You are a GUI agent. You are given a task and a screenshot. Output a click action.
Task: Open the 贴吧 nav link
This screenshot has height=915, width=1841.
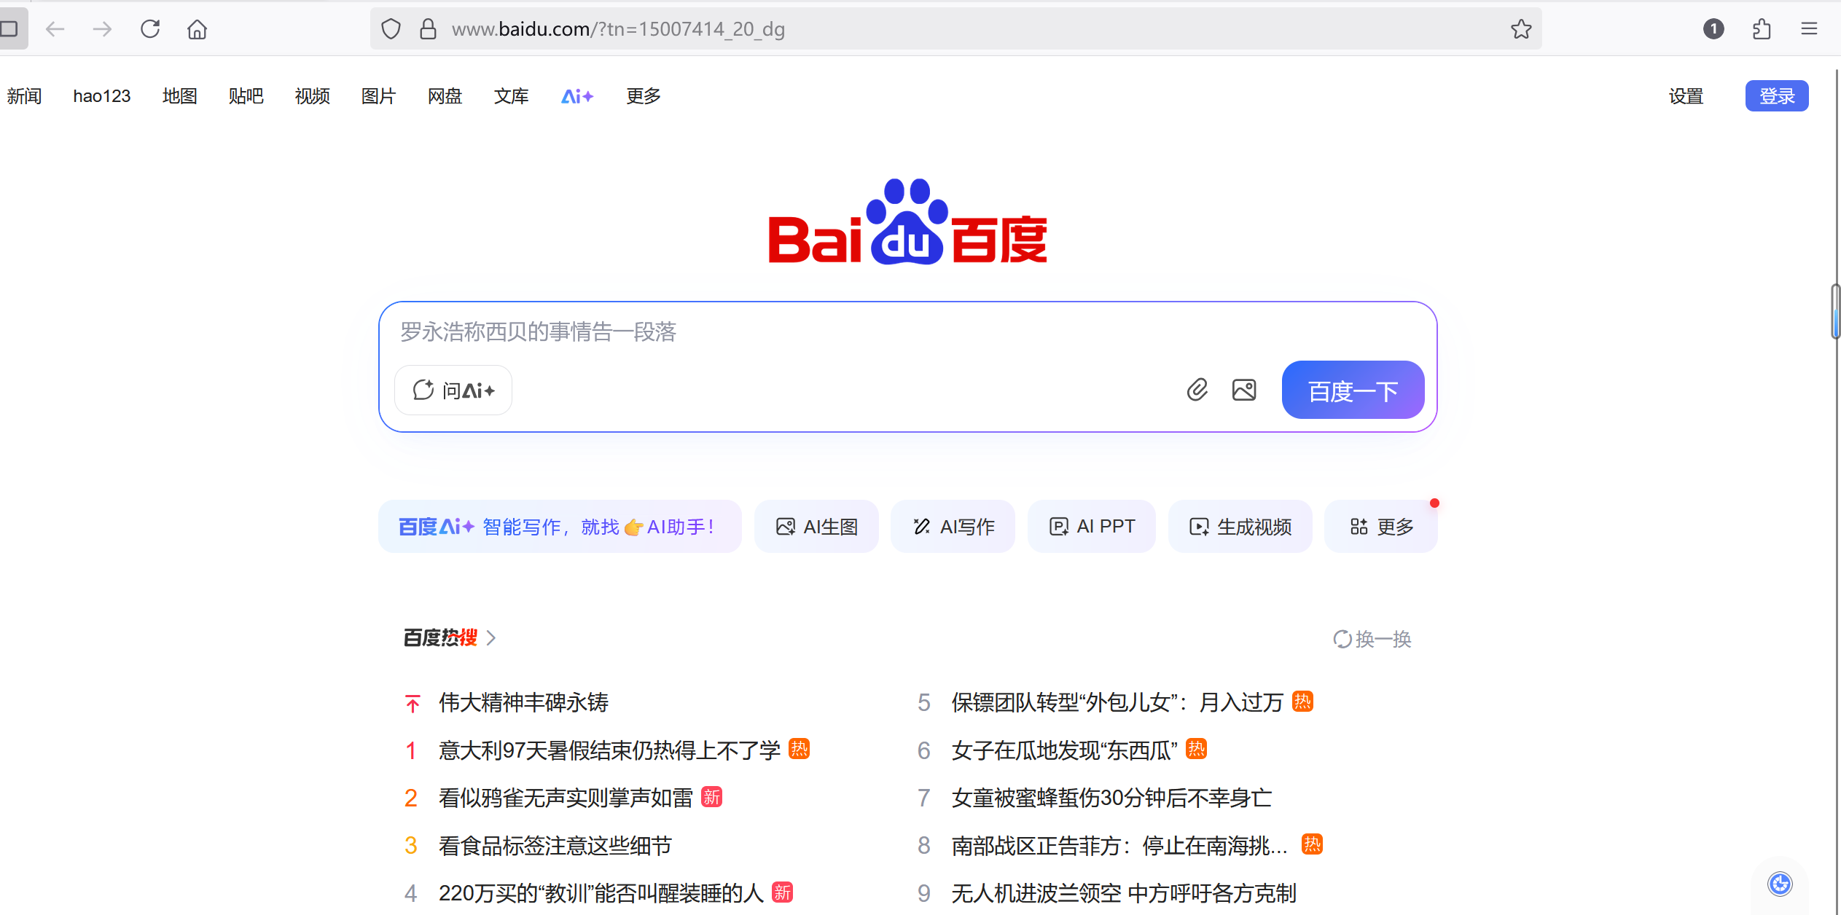(246, 96)
